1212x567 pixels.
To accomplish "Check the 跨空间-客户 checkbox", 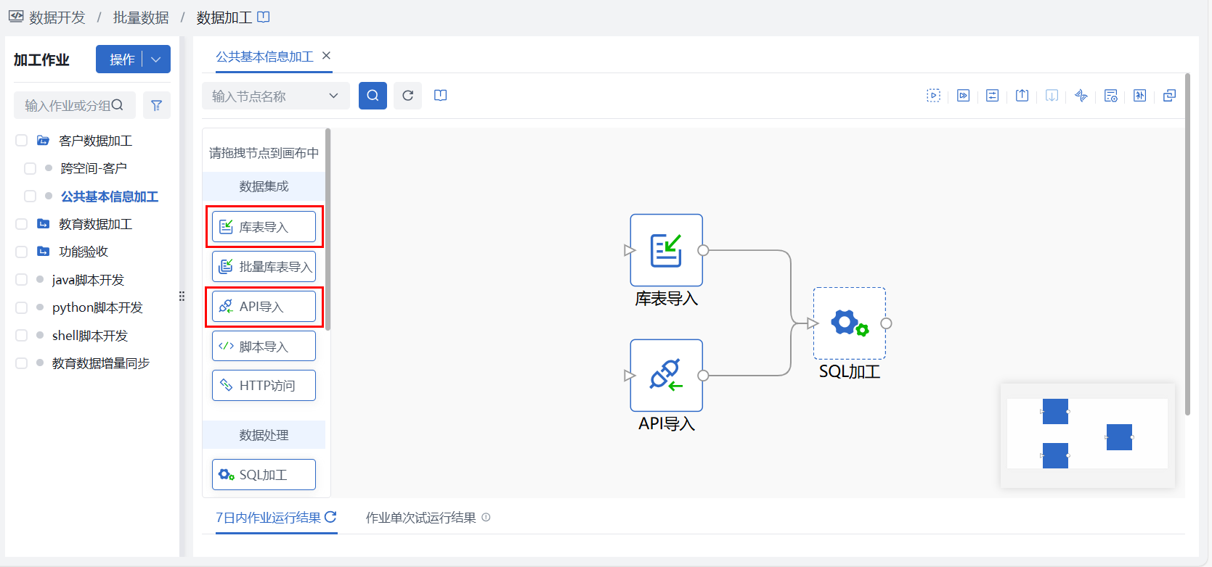I will click(x=30, y=168).
